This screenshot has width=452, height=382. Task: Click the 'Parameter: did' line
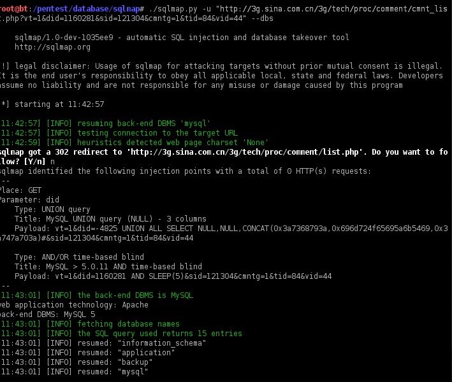(29, 200)
